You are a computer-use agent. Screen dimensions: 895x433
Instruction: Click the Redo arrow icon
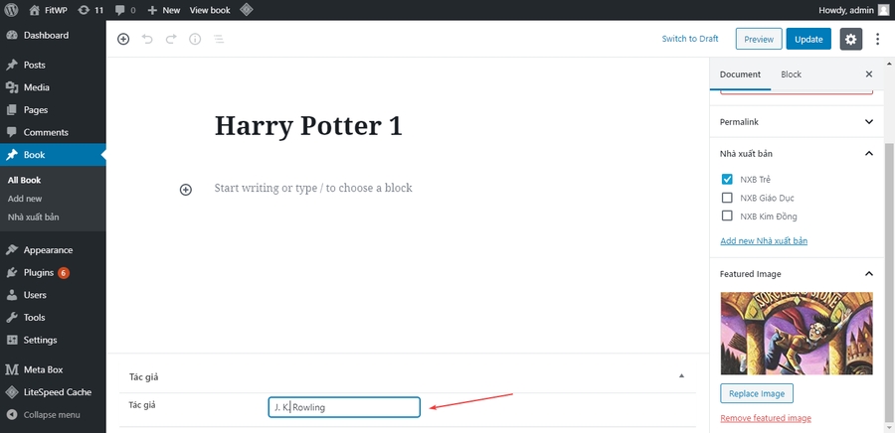(x=171, y=39)
